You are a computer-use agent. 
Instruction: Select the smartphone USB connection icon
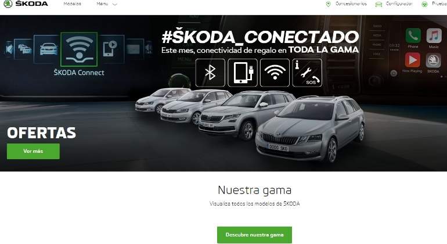pos(243,73)
